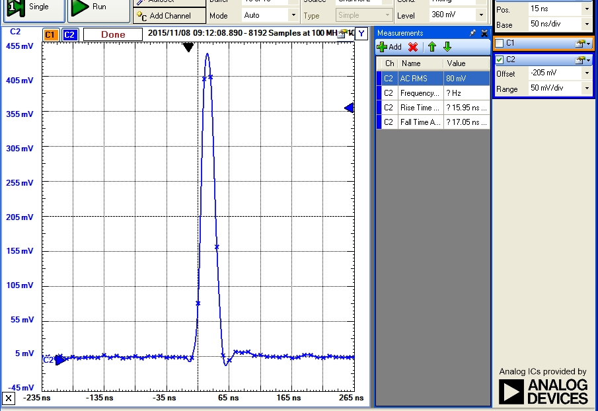
Task: Close the Measurements panel
Action: click(x=484, y=33)
